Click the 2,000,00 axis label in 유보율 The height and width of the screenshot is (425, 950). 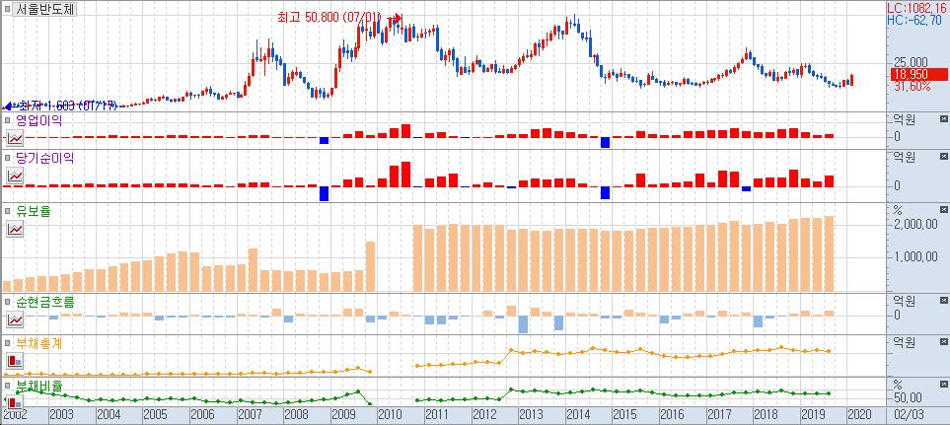coord(917,225)
